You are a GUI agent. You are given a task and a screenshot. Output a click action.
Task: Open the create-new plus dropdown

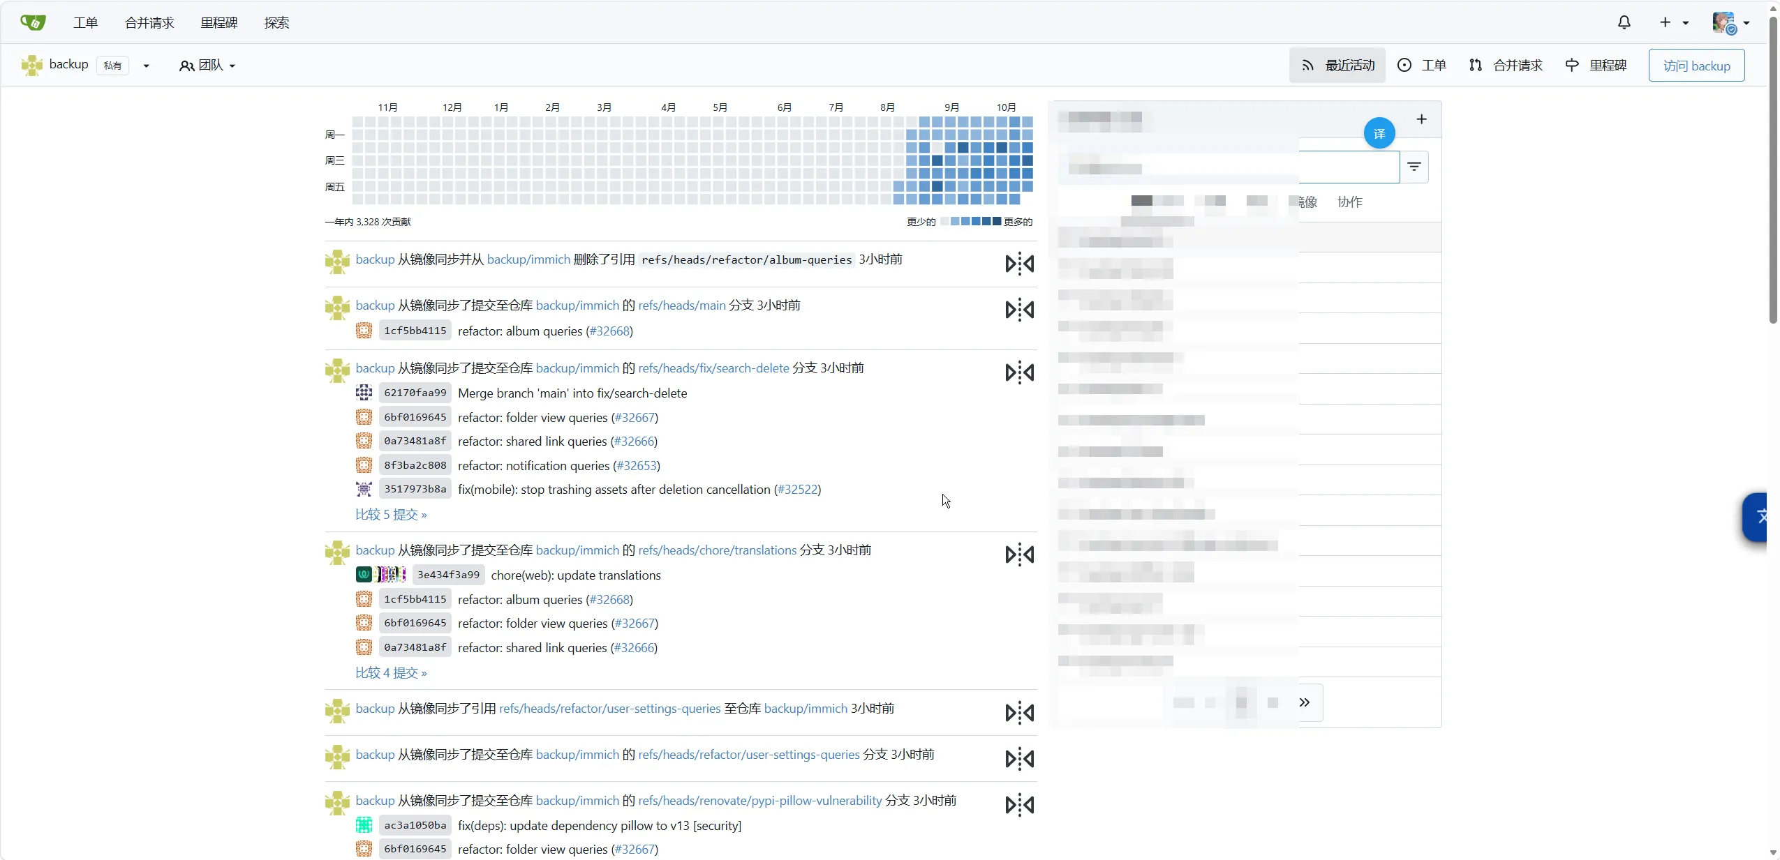pyautogui.click(x=1673, y=22)
